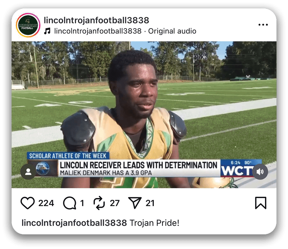Image resolution: width=288 pixels, height=249 pixels.
Task: Open the Lincoln Football profile picture
Action: point(28,25)
